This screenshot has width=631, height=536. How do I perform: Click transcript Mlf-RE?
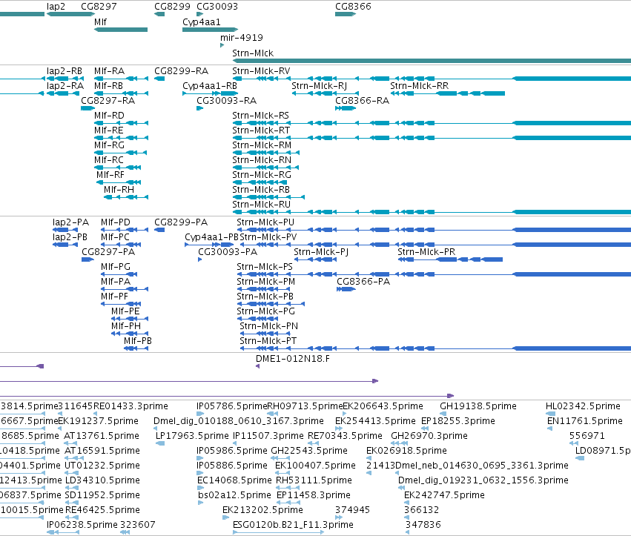click(x=109, y=130)
